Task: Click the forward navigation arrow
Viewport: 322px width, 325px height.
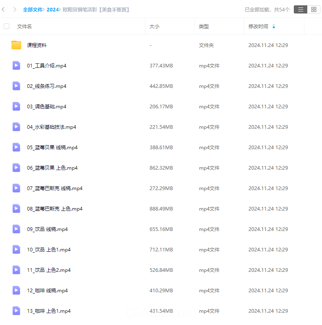Action: tap(15, 9)
